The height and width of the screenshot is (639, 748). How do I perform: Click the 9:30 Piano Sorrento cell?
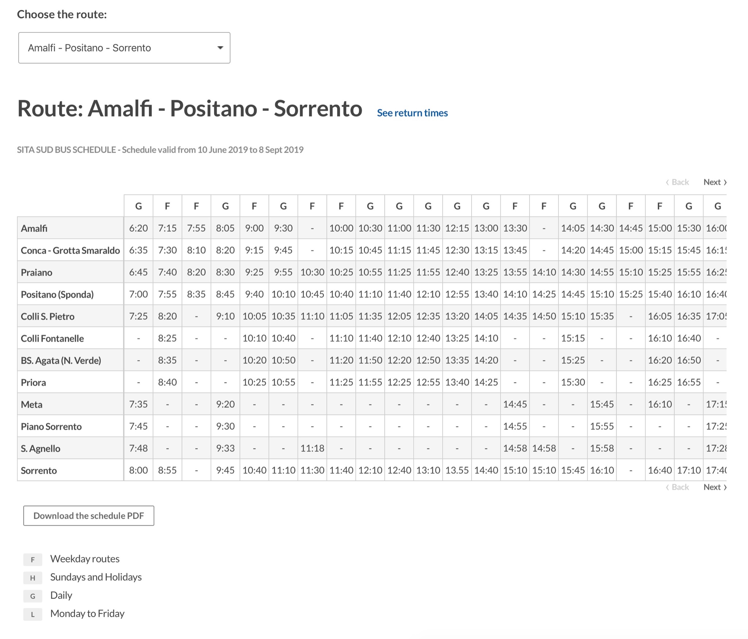point(225,426)
